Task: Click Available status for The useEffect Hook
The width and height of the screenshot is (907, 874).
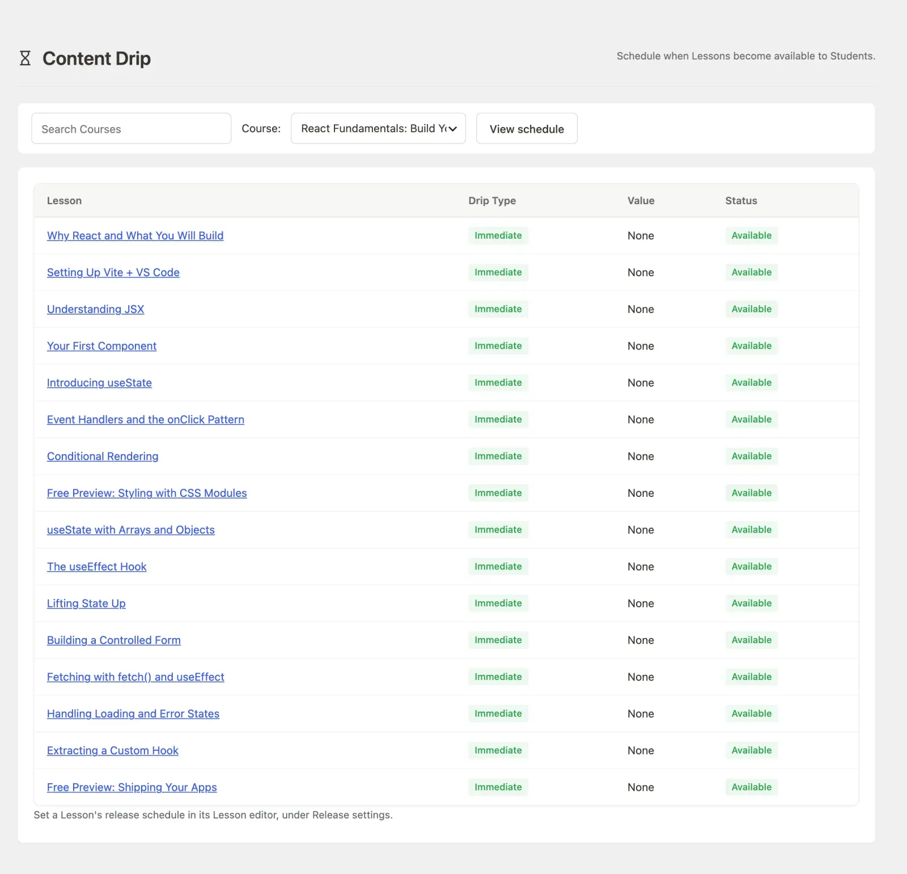Action: (x=751, y=567)
